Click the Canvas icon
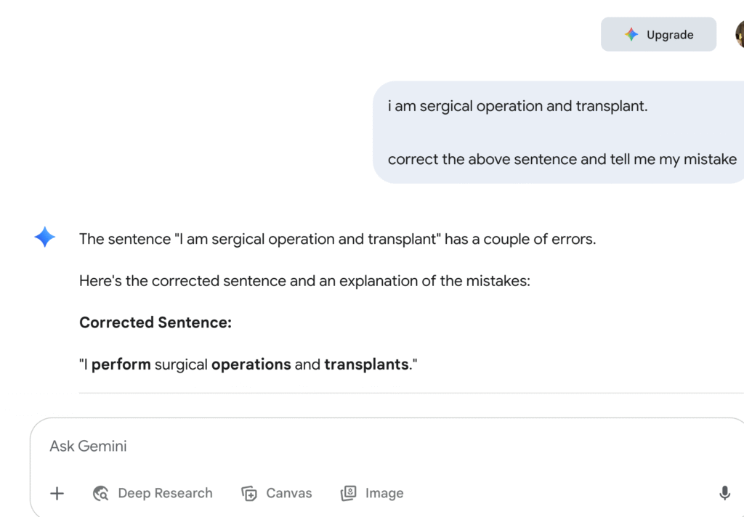 [x=249, y=493]
